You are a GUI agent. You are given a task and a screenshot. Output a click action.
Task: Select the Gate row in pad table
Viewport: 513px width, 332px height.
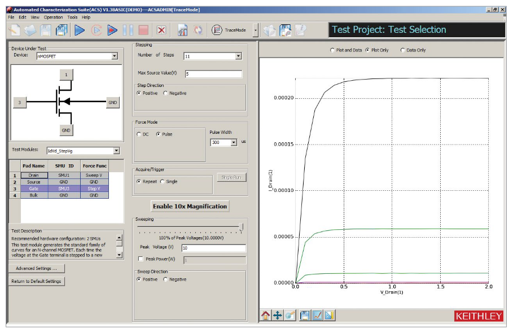[59, 189]
